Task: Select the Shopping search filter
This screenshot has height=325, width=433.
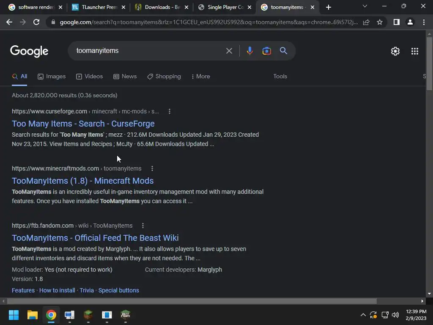Action: (164, 77)
